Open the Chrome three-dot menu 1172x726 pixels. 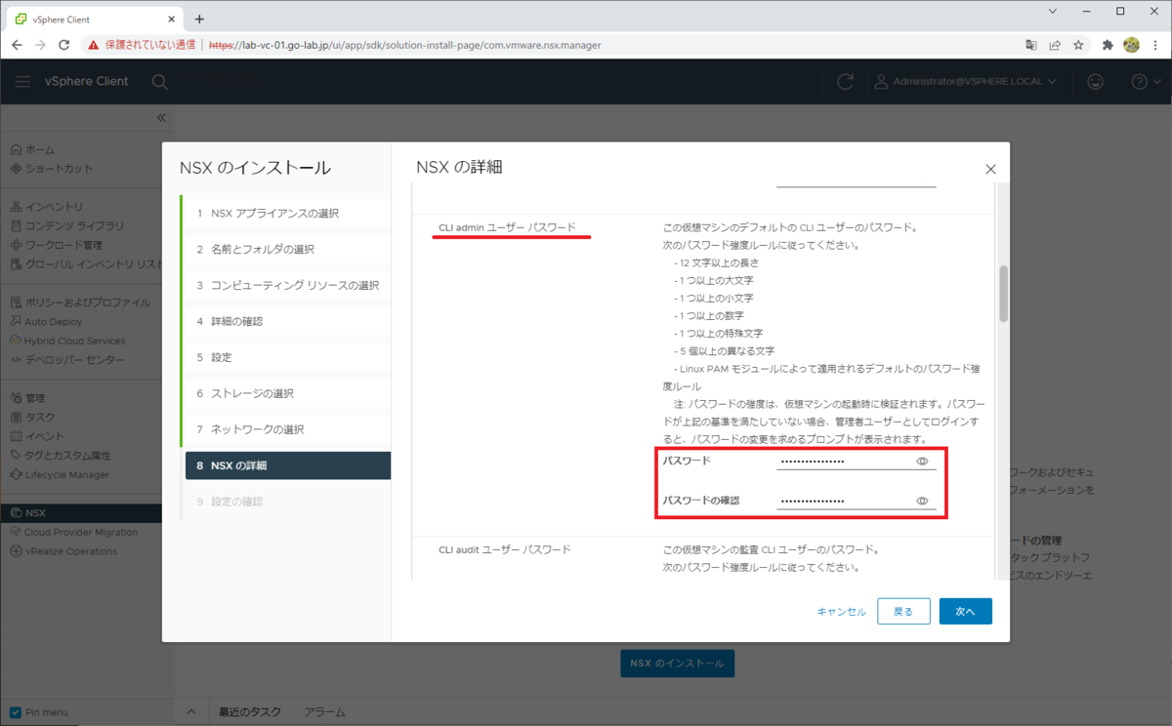tap(1154, 45)
